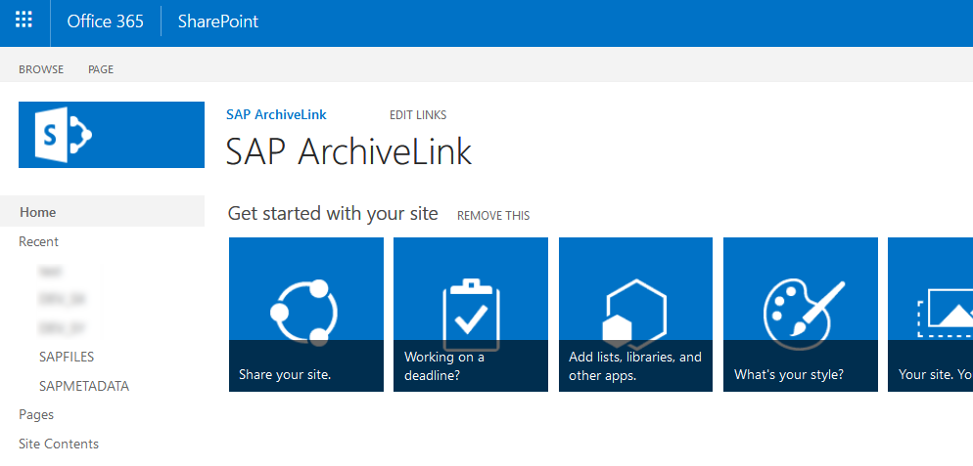Screen dimensions: 973x466
Task: Click the clipboard checkmark deadline icon
Action: 471,315
